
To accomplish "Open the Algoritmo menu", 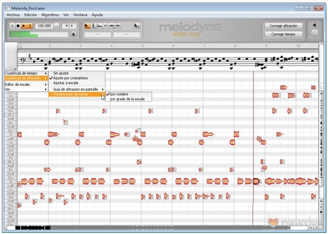I will click(50, 15).
